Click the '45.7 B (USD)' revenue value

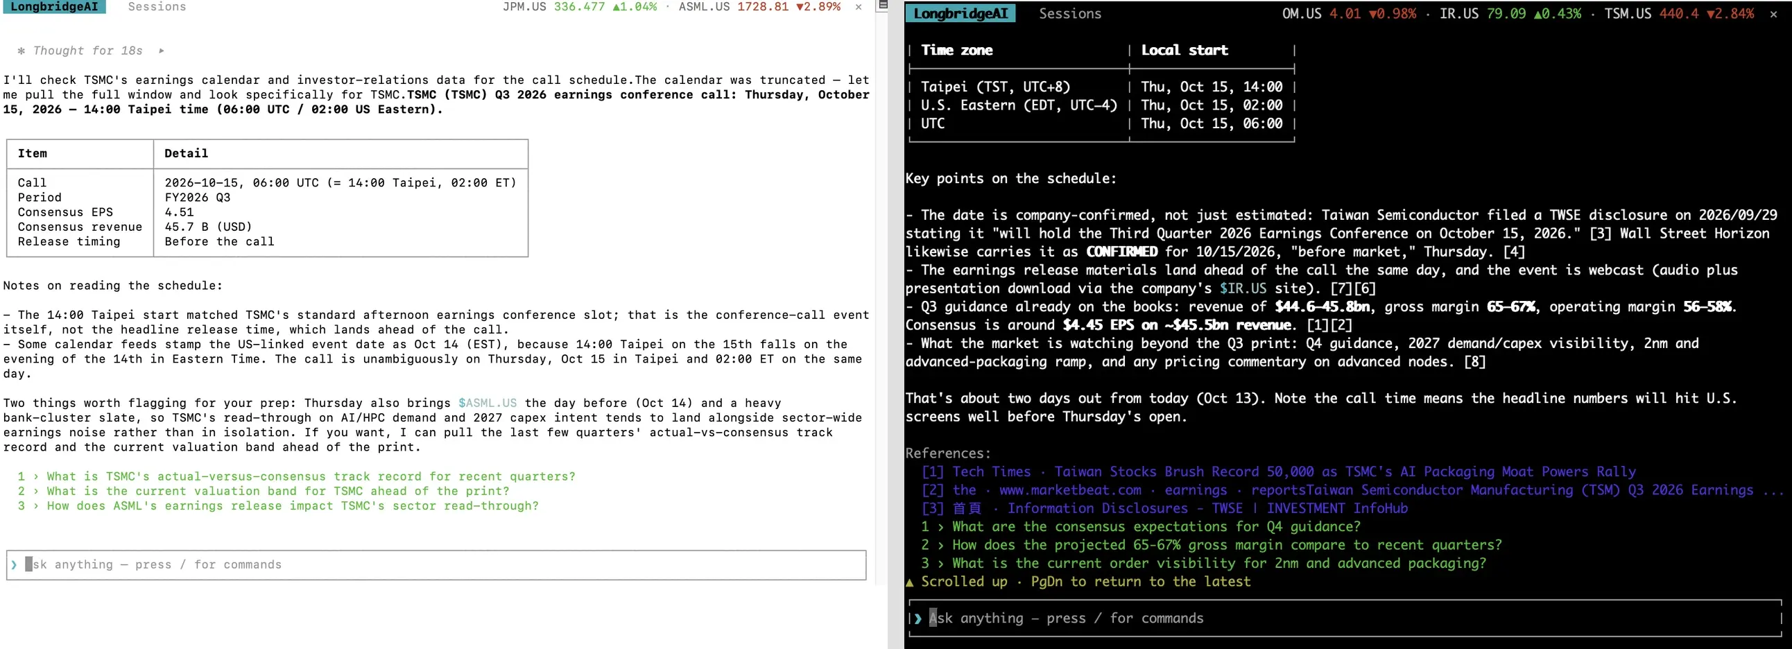point(209,227)
